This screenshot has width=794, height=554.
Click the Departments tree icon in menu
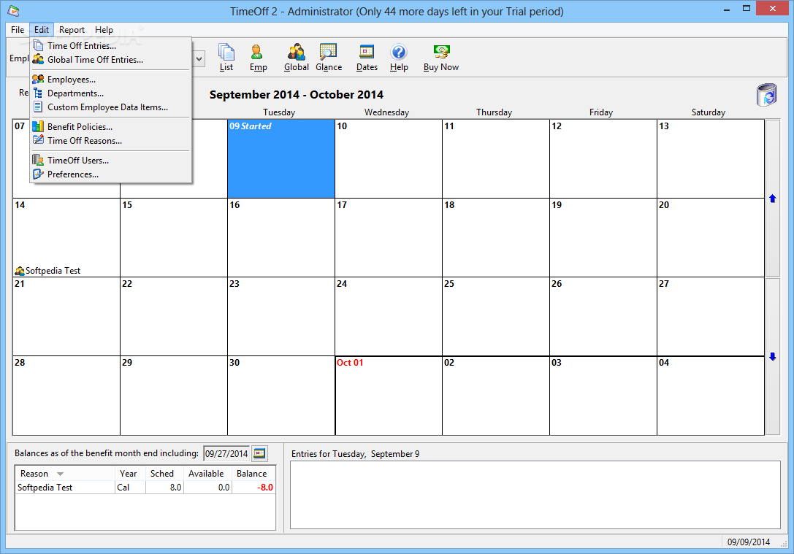(x=38, y=93)
